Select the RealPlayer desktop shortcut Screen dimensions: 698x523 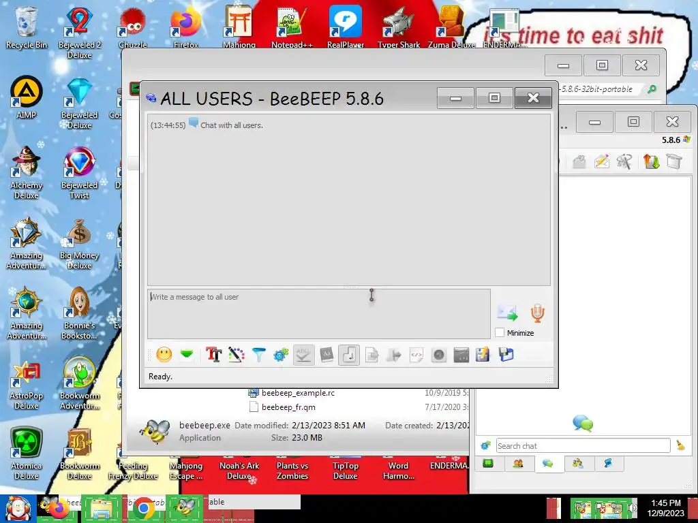pyautogui.click(x=346, y=27)
